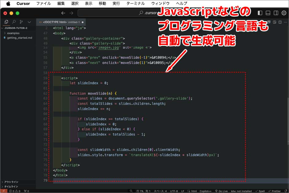289x193 pixels.
Task: Show more sidebar views with the chevron
Action: 29,22
